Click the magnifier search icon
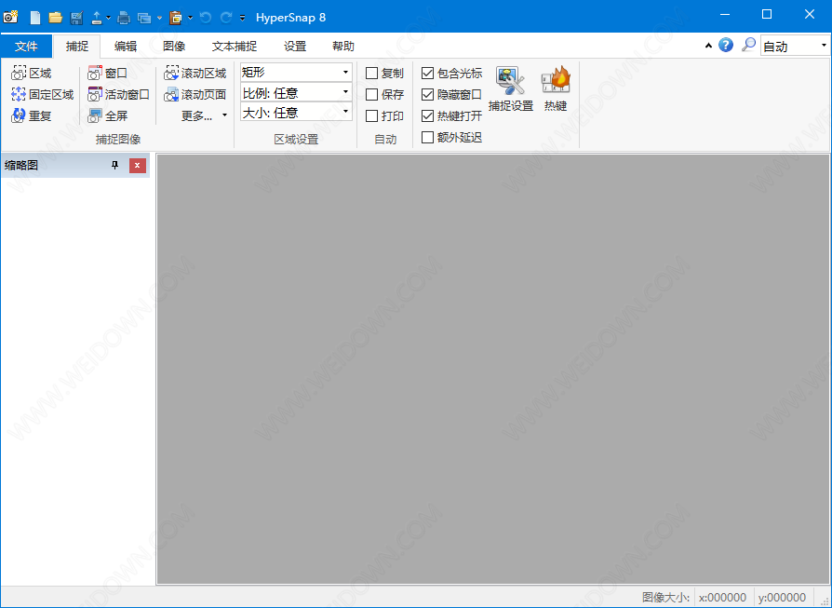Screen dimensions: 832x608 click(x=748, y=45)
